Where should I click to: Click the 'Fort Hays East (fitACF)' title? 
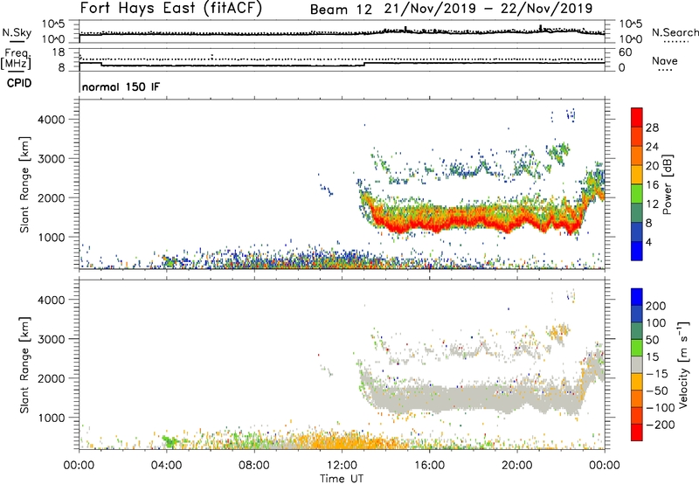(171, 8)
